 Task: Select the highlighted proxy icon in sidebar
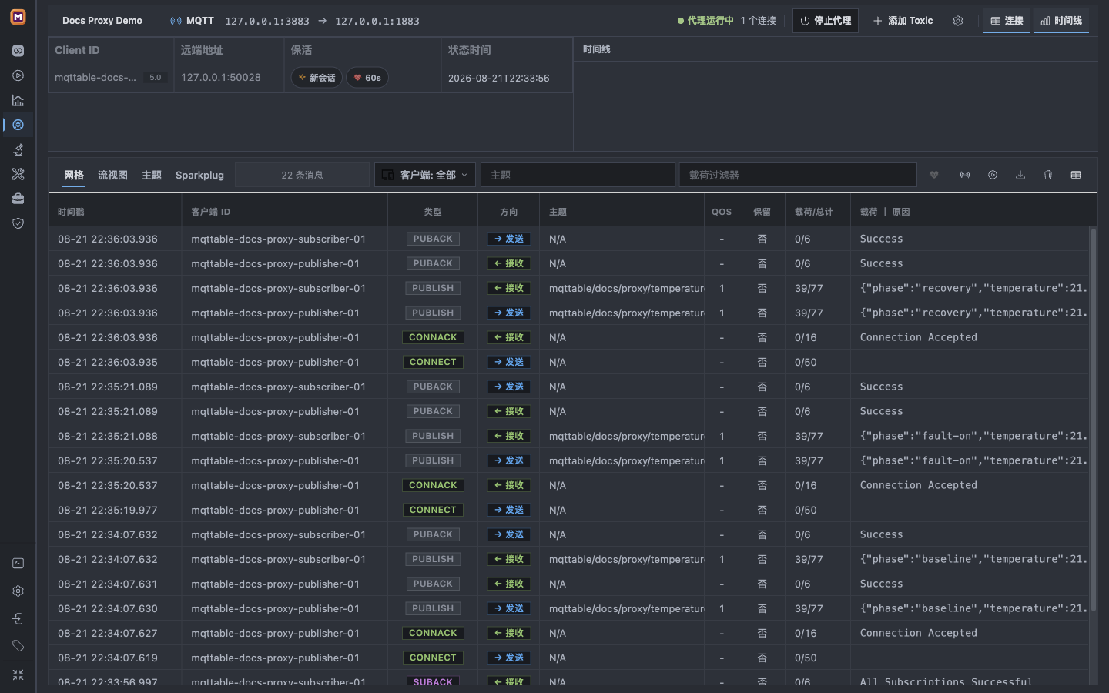(18, 125)
